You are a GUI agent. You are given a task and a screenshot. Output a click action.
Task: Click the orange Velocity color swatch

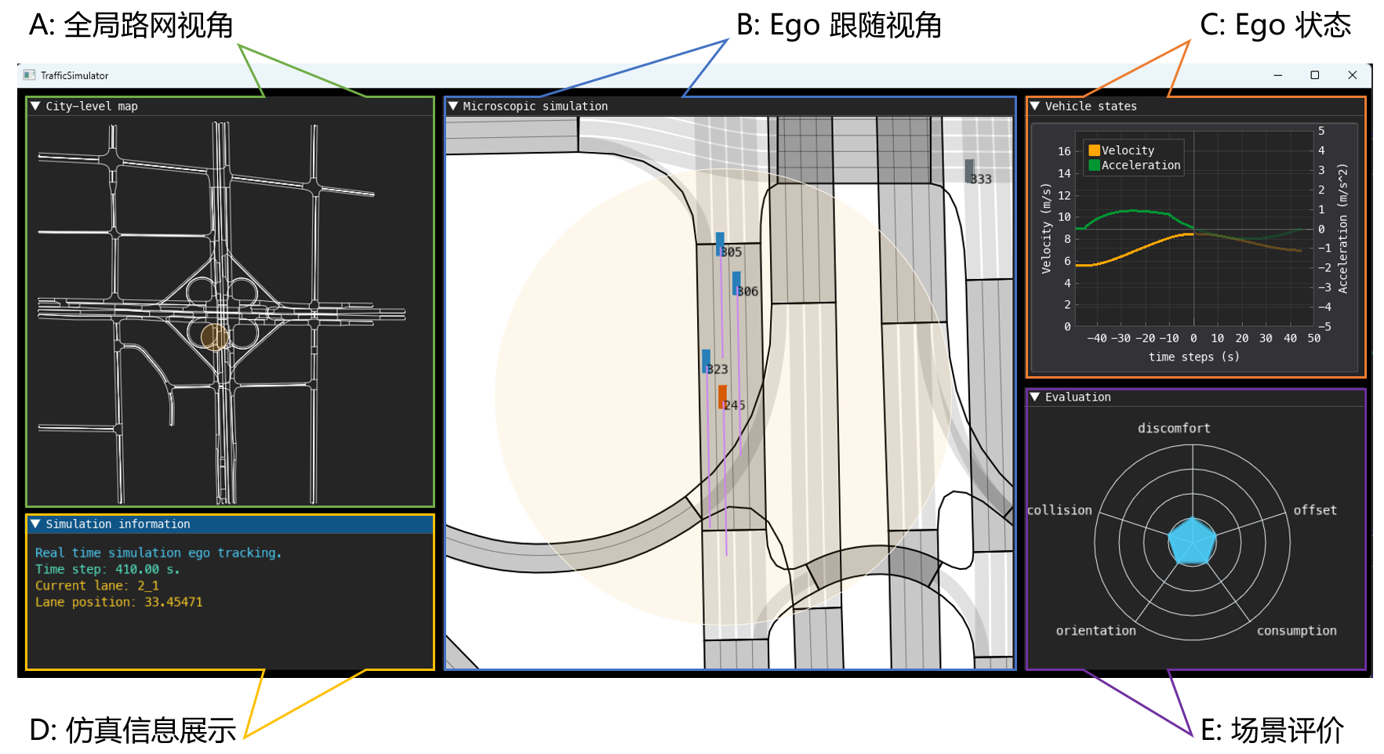coord(1094,150)
